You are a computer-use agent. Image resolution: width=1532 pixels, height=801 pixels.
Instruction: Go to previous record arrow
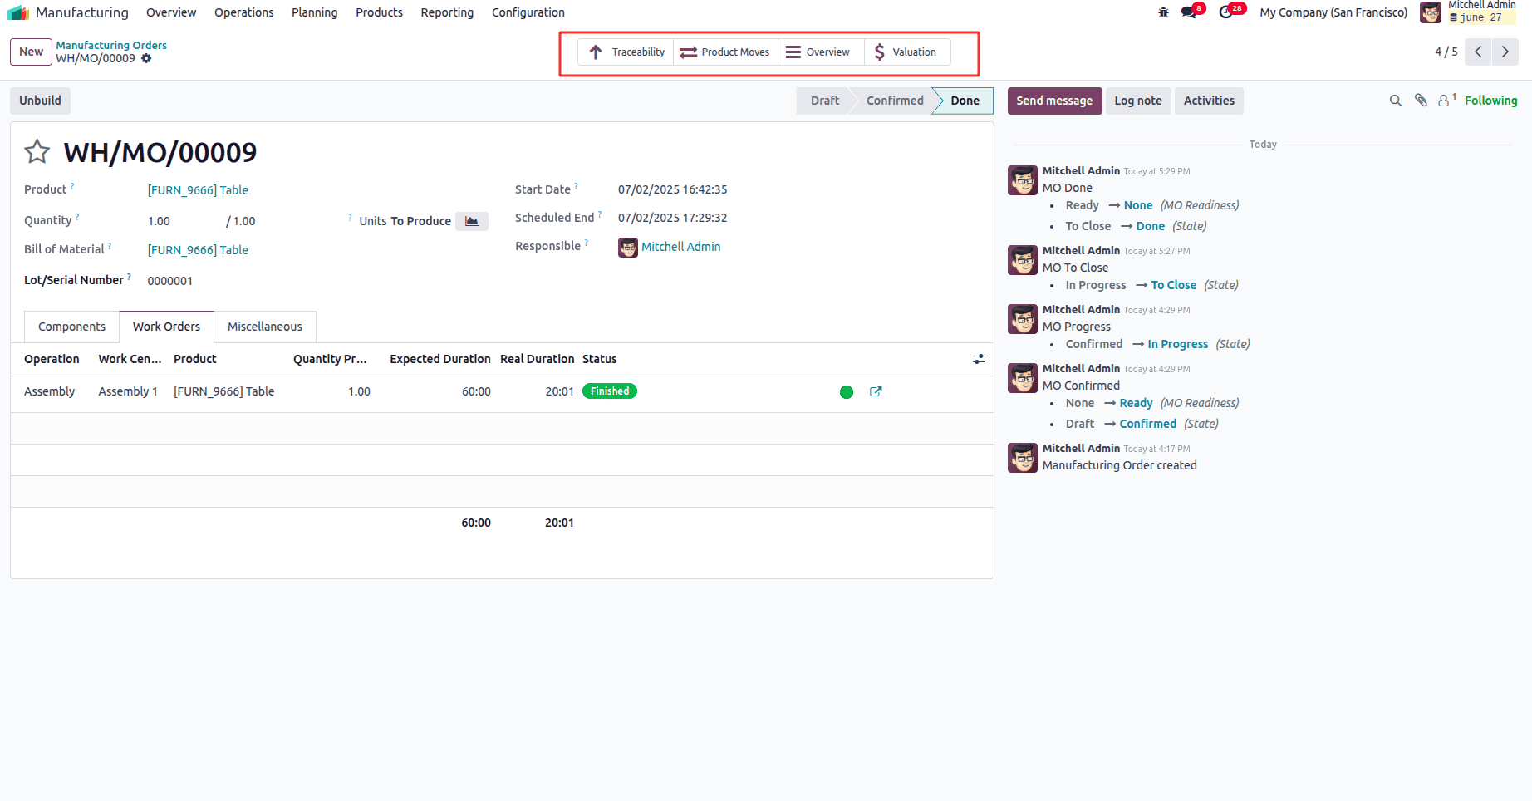[1478, 52]
